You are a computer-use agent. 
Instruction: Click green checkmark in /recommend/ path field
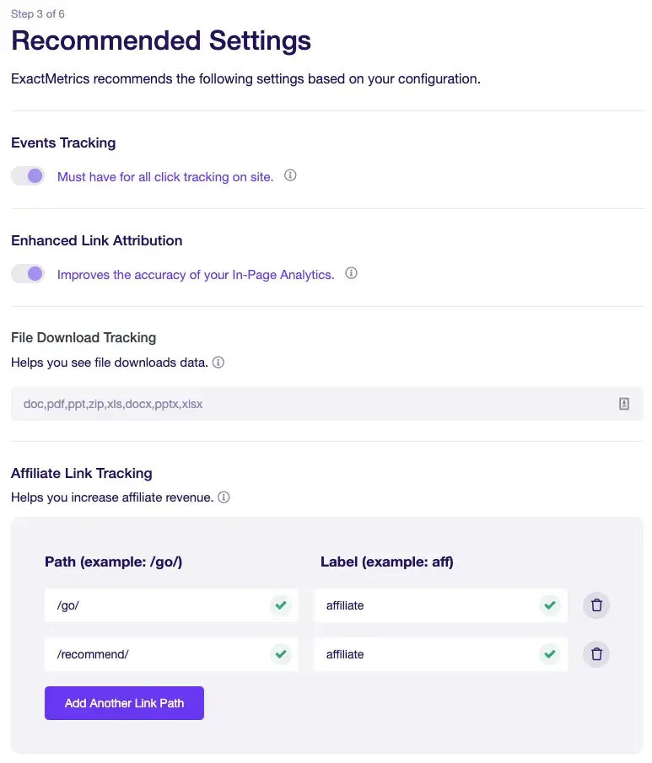click(281, 654)
